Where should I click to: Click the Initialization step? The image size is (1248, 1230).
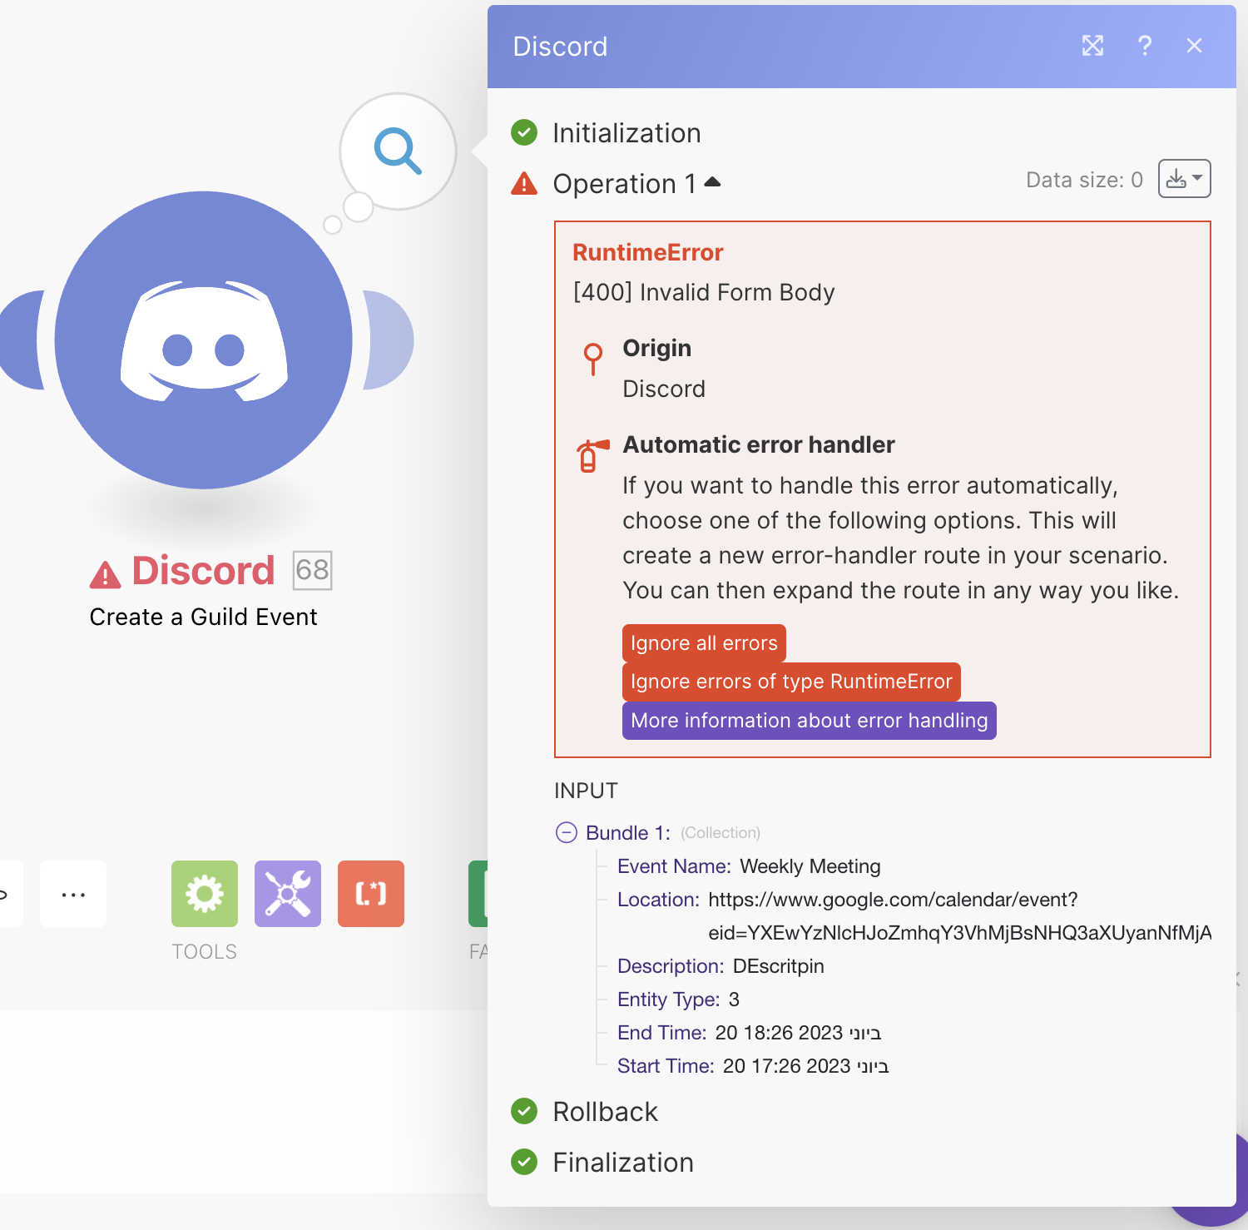[626, 133]
